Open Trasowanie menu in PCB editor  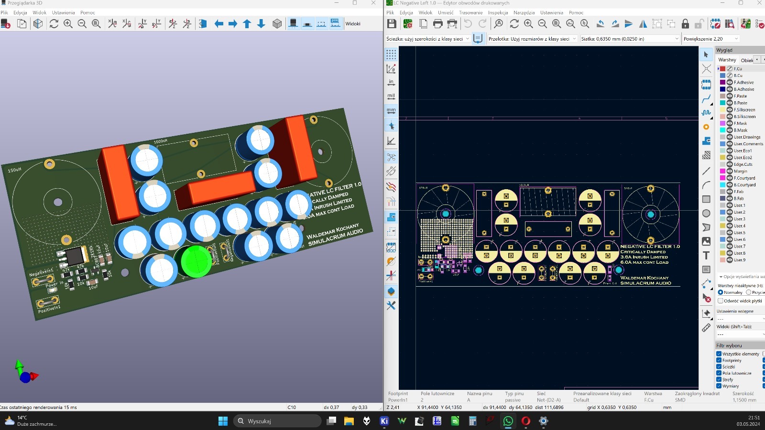coord(470,12)
